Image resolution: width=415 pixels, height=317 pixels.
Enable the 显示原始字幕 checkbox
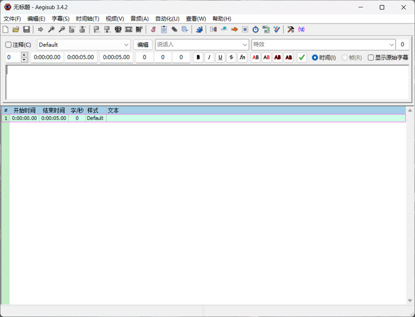point(371,58)
